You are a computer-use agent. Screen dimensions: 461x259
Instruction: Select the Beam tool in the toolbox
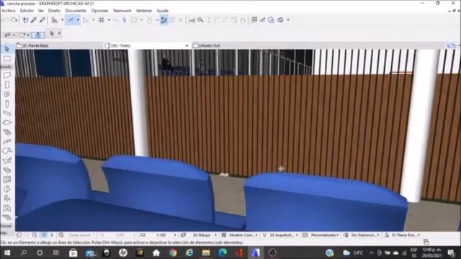coord(7,114)
